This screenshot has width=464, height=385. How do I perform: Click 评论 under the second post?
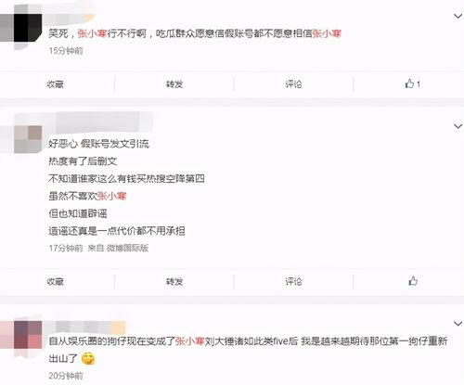tap(293, 281)
